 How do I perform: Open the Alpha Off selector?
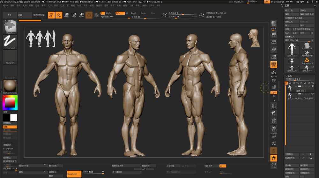[x=10, y=57]
